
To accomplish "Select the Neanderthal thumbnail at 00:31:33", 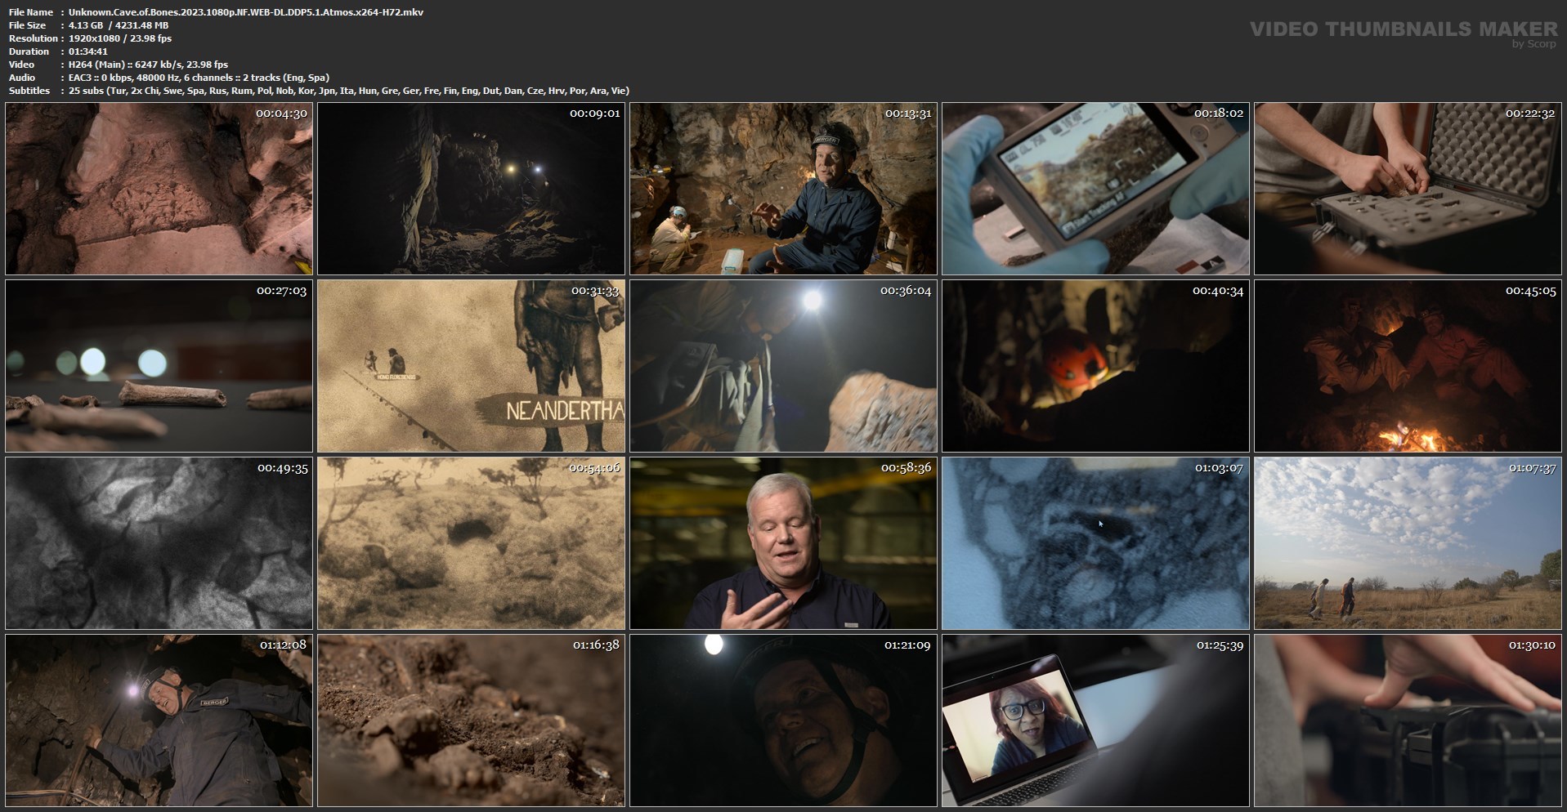I will [471, 366].
